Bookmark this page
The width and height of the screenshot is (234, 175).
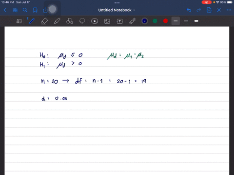pos(35,10)
